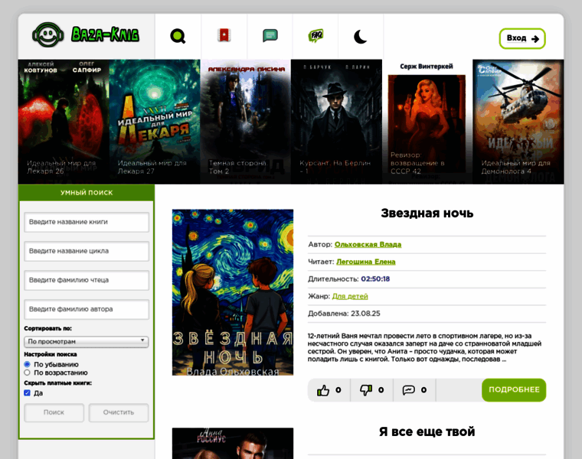Click the Поиск search button
Viewport: 582px width, 459px height.
click(54, 412)
